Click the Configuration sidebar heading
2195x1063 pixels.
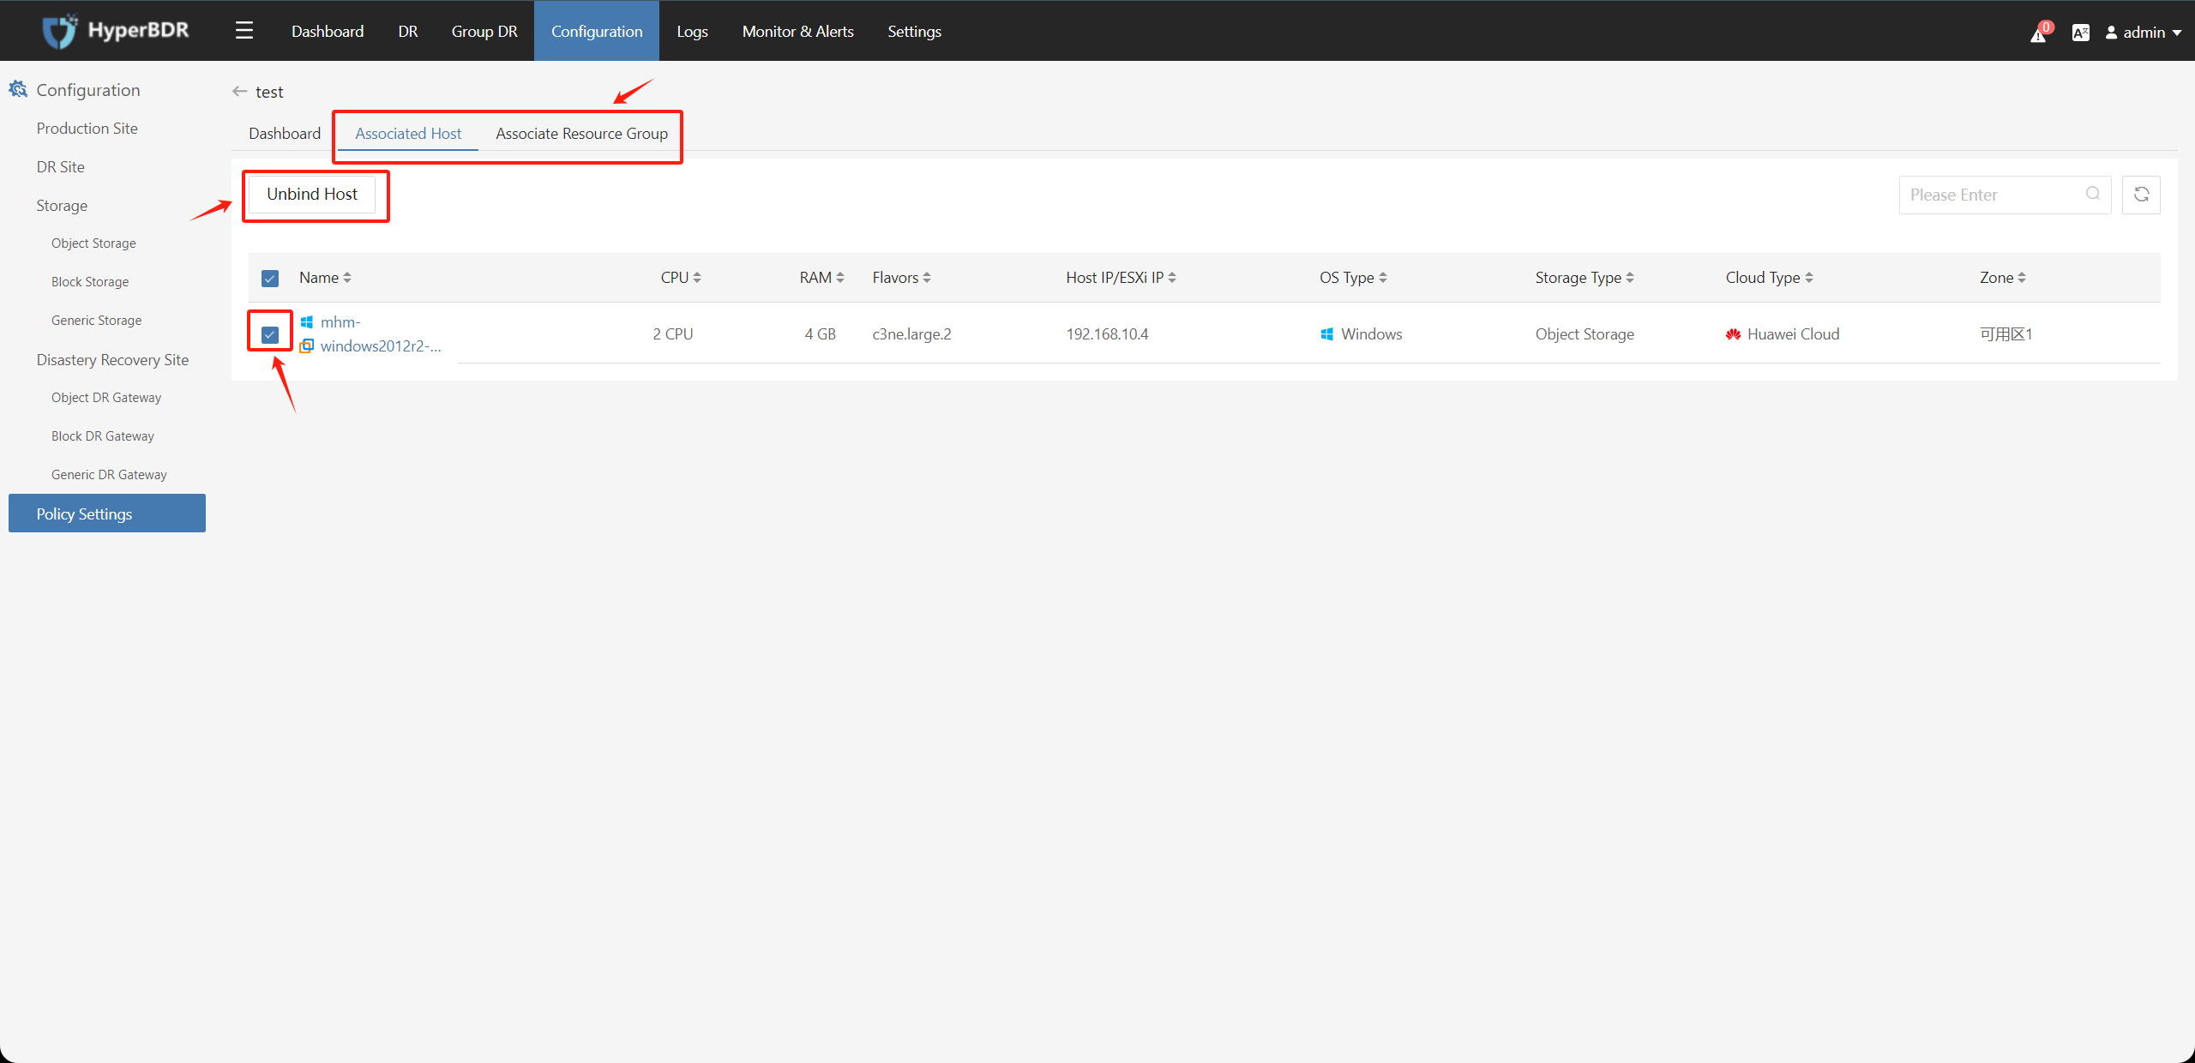[87, 90]
